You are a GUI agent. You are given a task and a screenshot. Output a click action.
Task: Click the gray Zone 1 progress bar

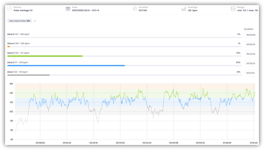click(28, 75)
